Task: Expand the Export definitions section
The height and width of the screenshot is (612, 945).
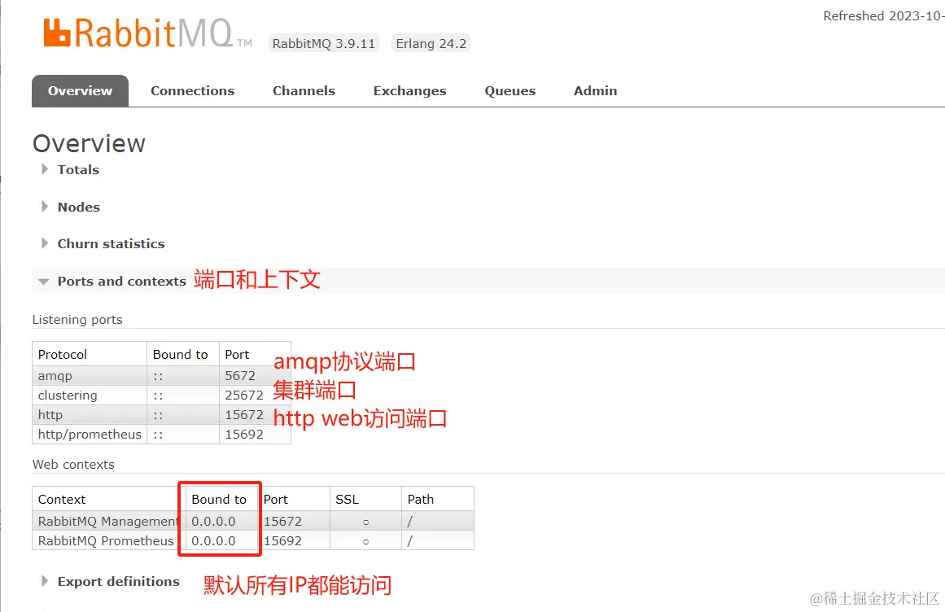Action: [x=110, y=581]
